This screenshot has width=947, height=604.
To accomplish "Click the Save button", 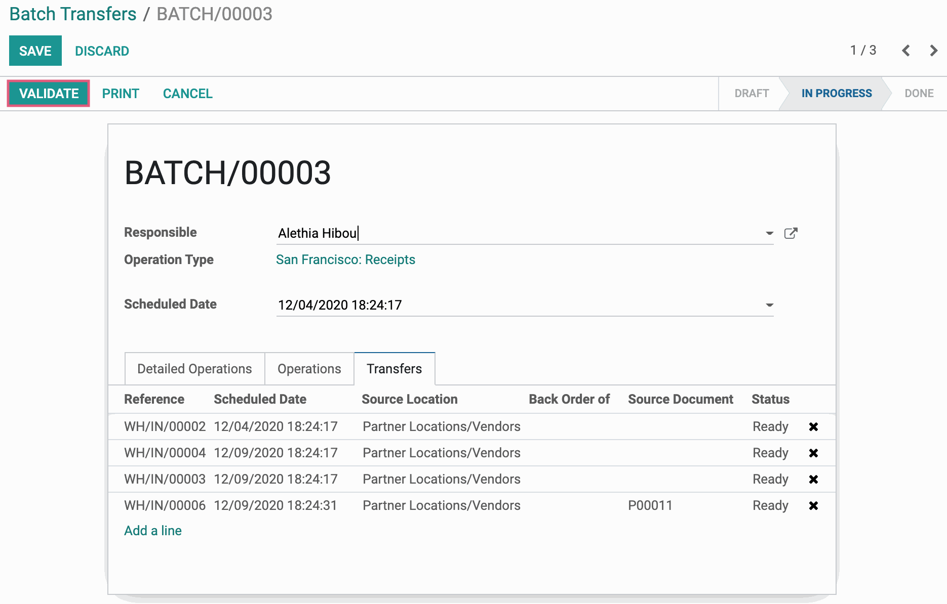I will 35,51.
